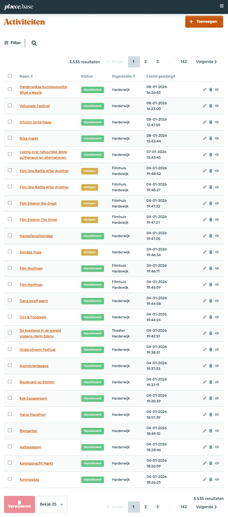Sort table by Naam column

(26, 76)
